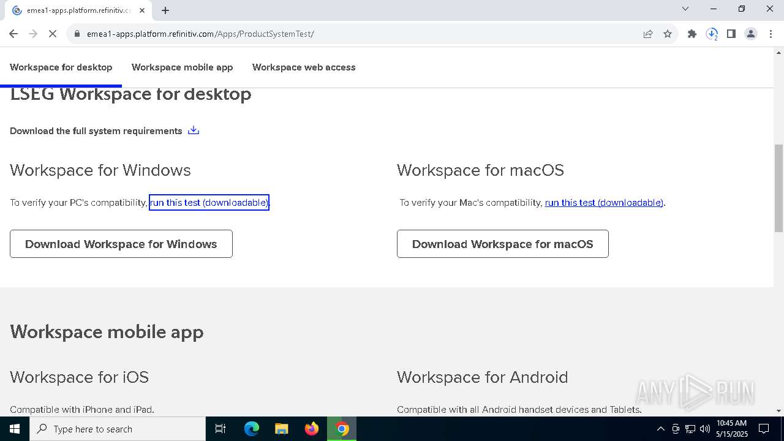Screen dimensions: 784x441
Task: Click the page vertical scrollbar thumb
Action: point(778,188)
